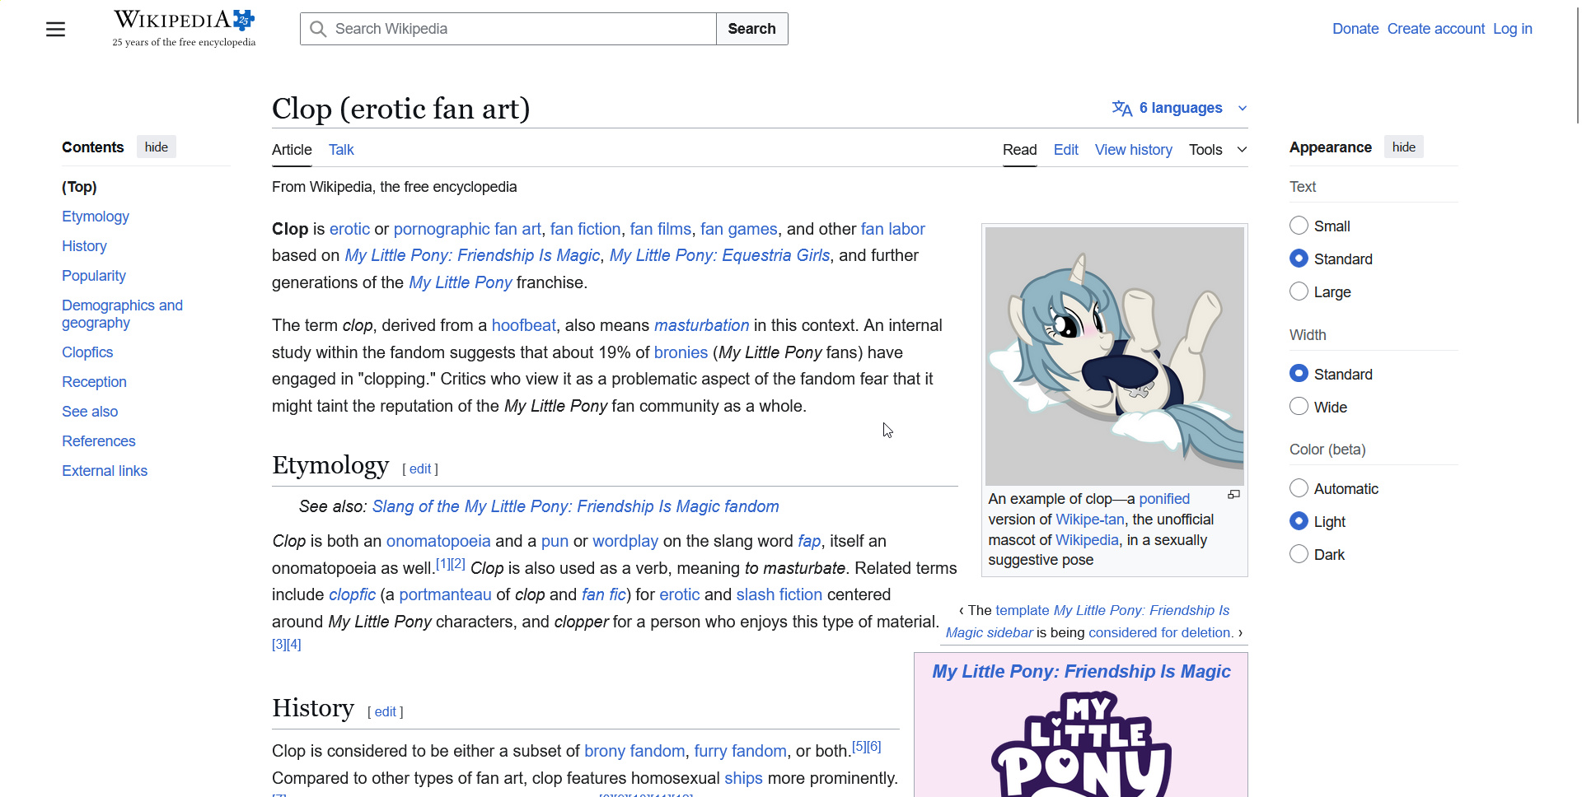
Task: Open the ponified link in image caption
Action: (1164, 499)
